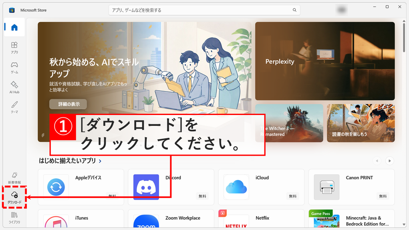This screenshot has width=409, height=230.
Task: Show previous apps with left arrow
Action: click(x=377, y=161)
